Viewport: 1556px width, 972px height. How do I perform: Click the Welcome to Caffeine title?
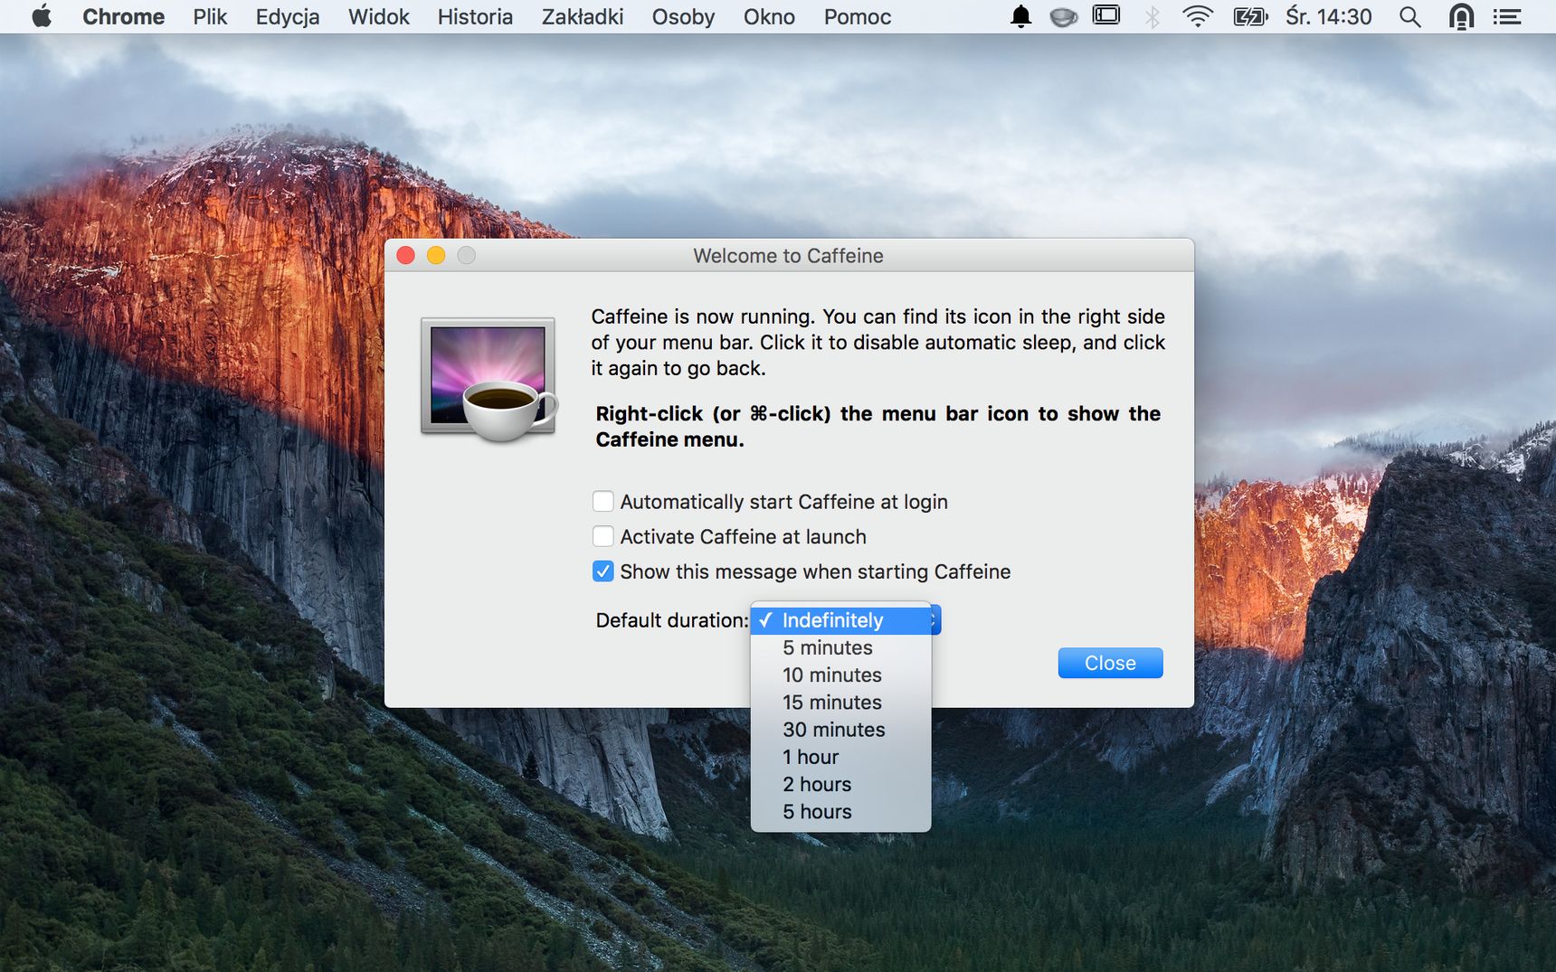point(788,256)
